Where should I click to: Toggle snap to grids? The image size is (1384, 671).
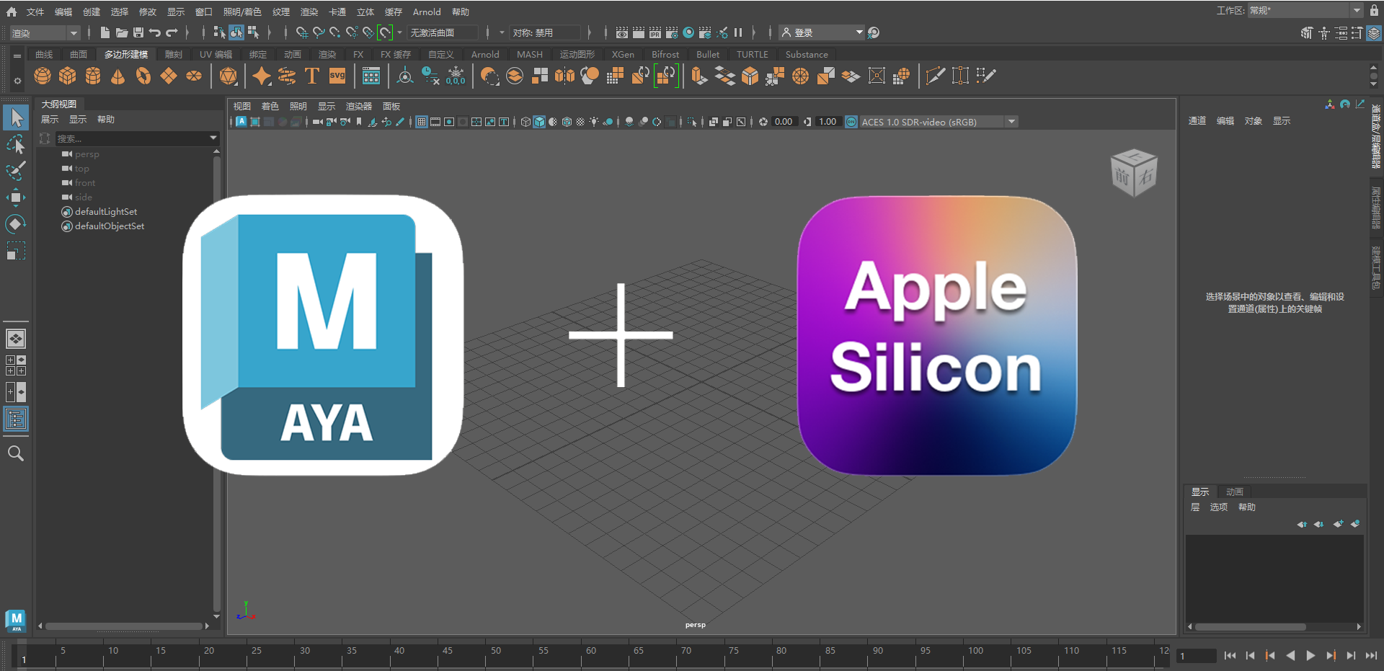(x=302, y=32)
